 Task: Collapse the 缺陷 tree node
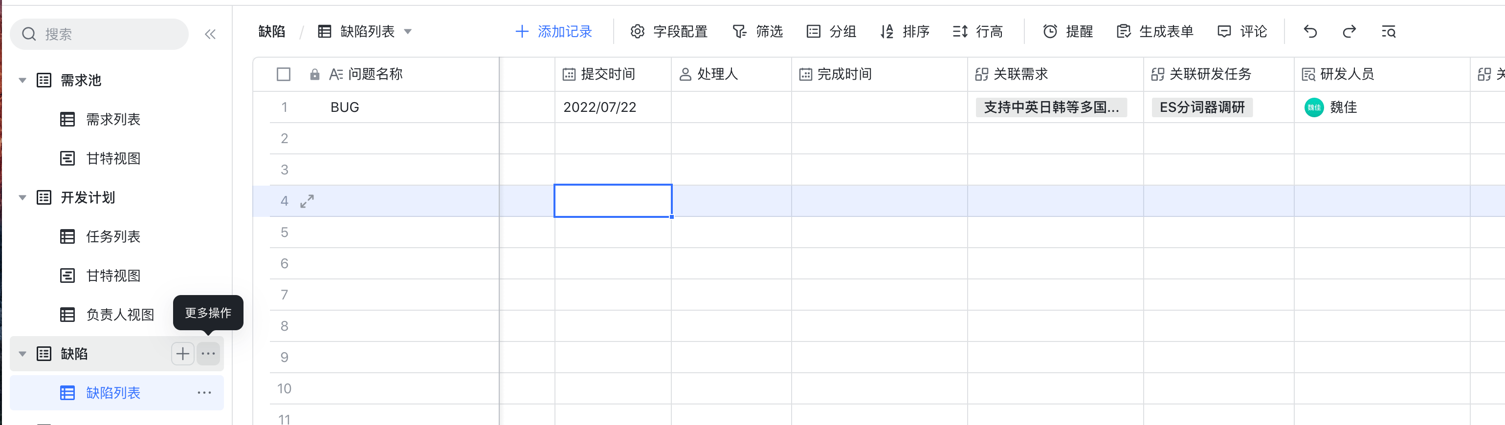point(23,354)
